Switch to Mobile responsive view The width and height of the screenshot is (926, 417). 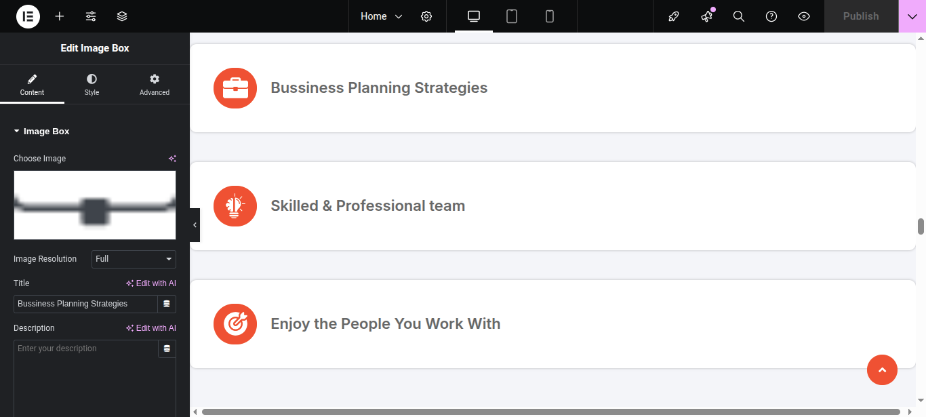pos(550,16)
